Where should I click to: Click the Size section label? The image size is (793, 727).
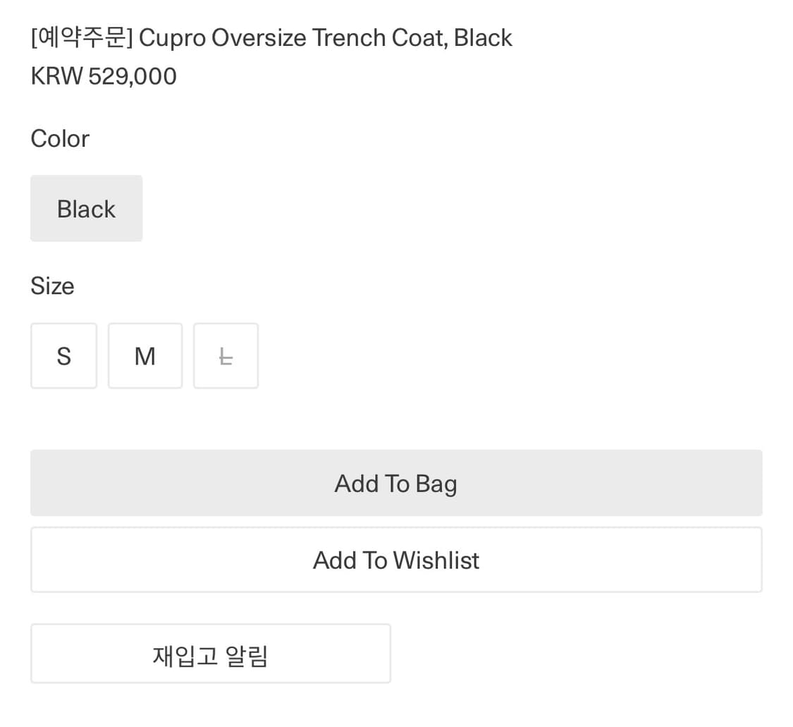[52, 286]
